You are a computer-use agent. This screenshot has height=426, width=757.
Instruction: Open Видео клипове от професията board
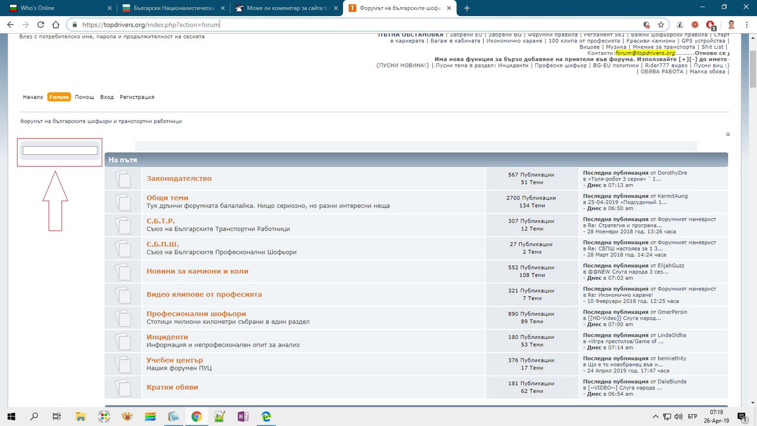(x=204, y=294)
